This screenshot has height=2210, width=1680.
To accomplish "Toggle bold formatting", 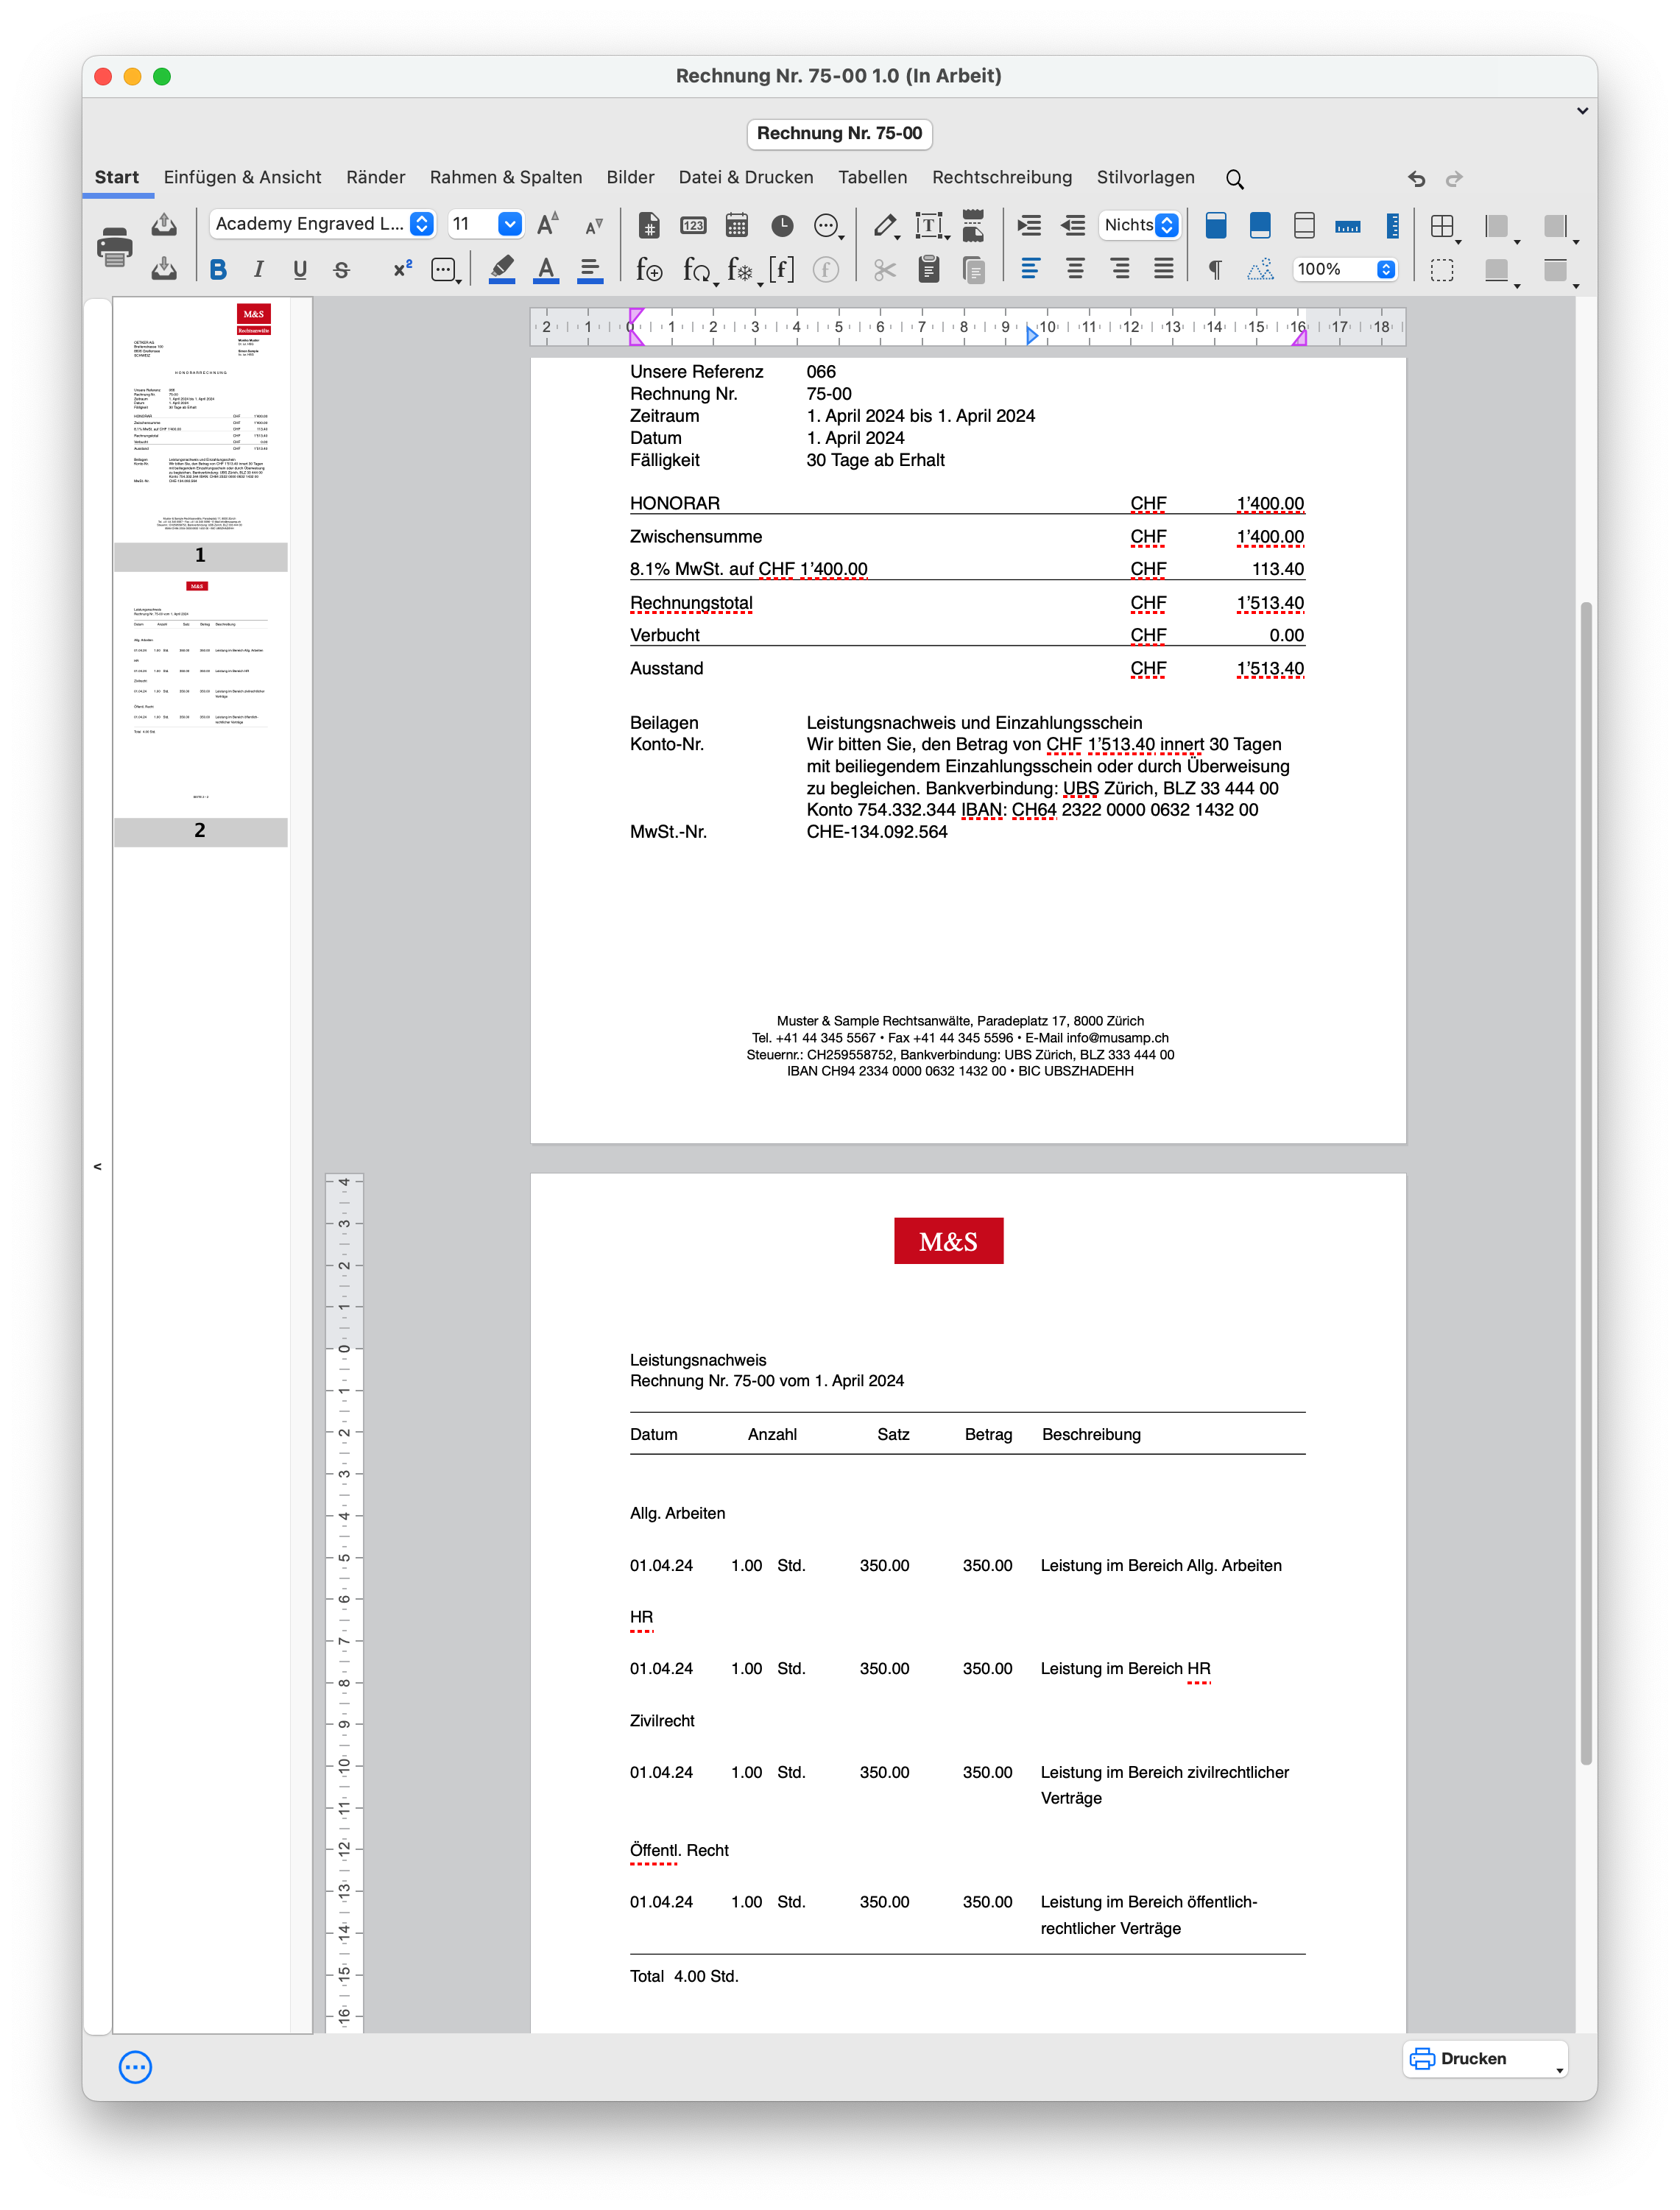I will click(218, 269).
